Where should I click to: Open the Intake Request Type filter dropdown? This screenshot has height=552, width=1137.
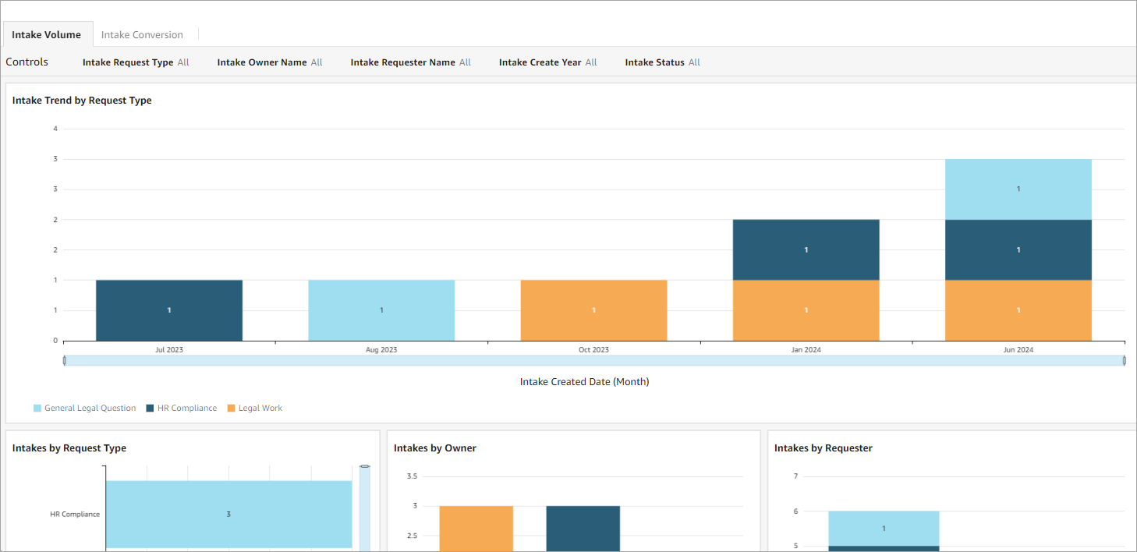[135, 62]
